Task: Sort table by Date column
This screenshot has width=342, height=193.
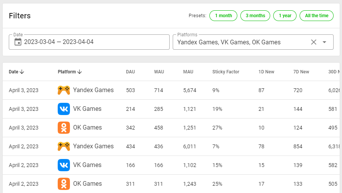Action: (16, 72)
